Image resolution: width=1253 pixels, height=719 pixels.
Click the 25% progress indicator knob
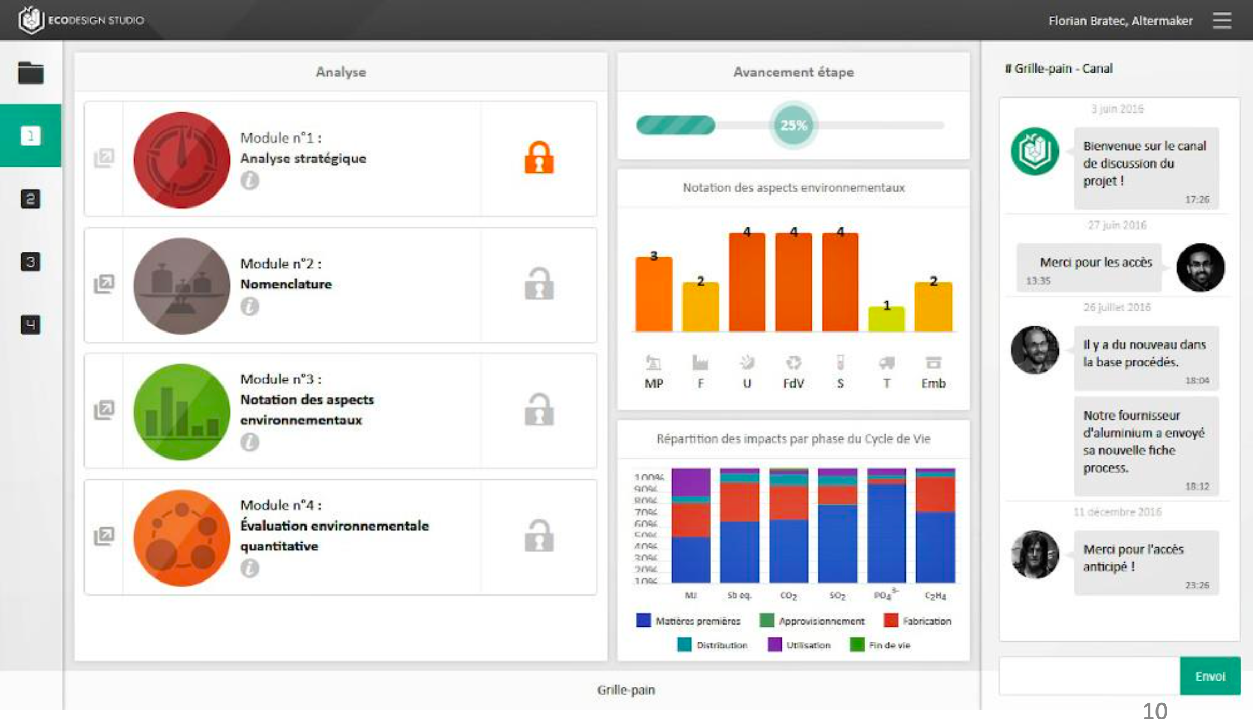tap(793, 125)
